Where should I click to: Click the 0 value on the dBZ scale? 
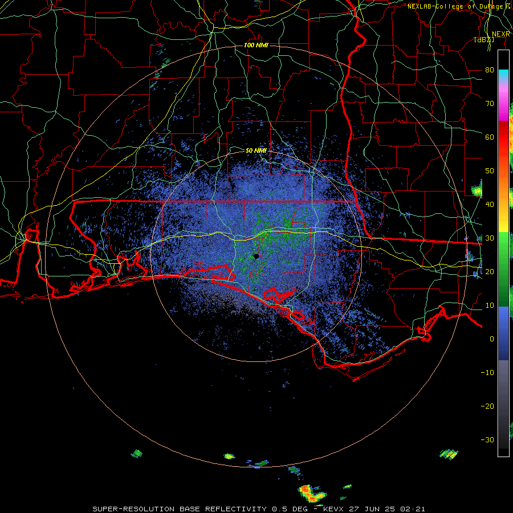coord(492,339)
